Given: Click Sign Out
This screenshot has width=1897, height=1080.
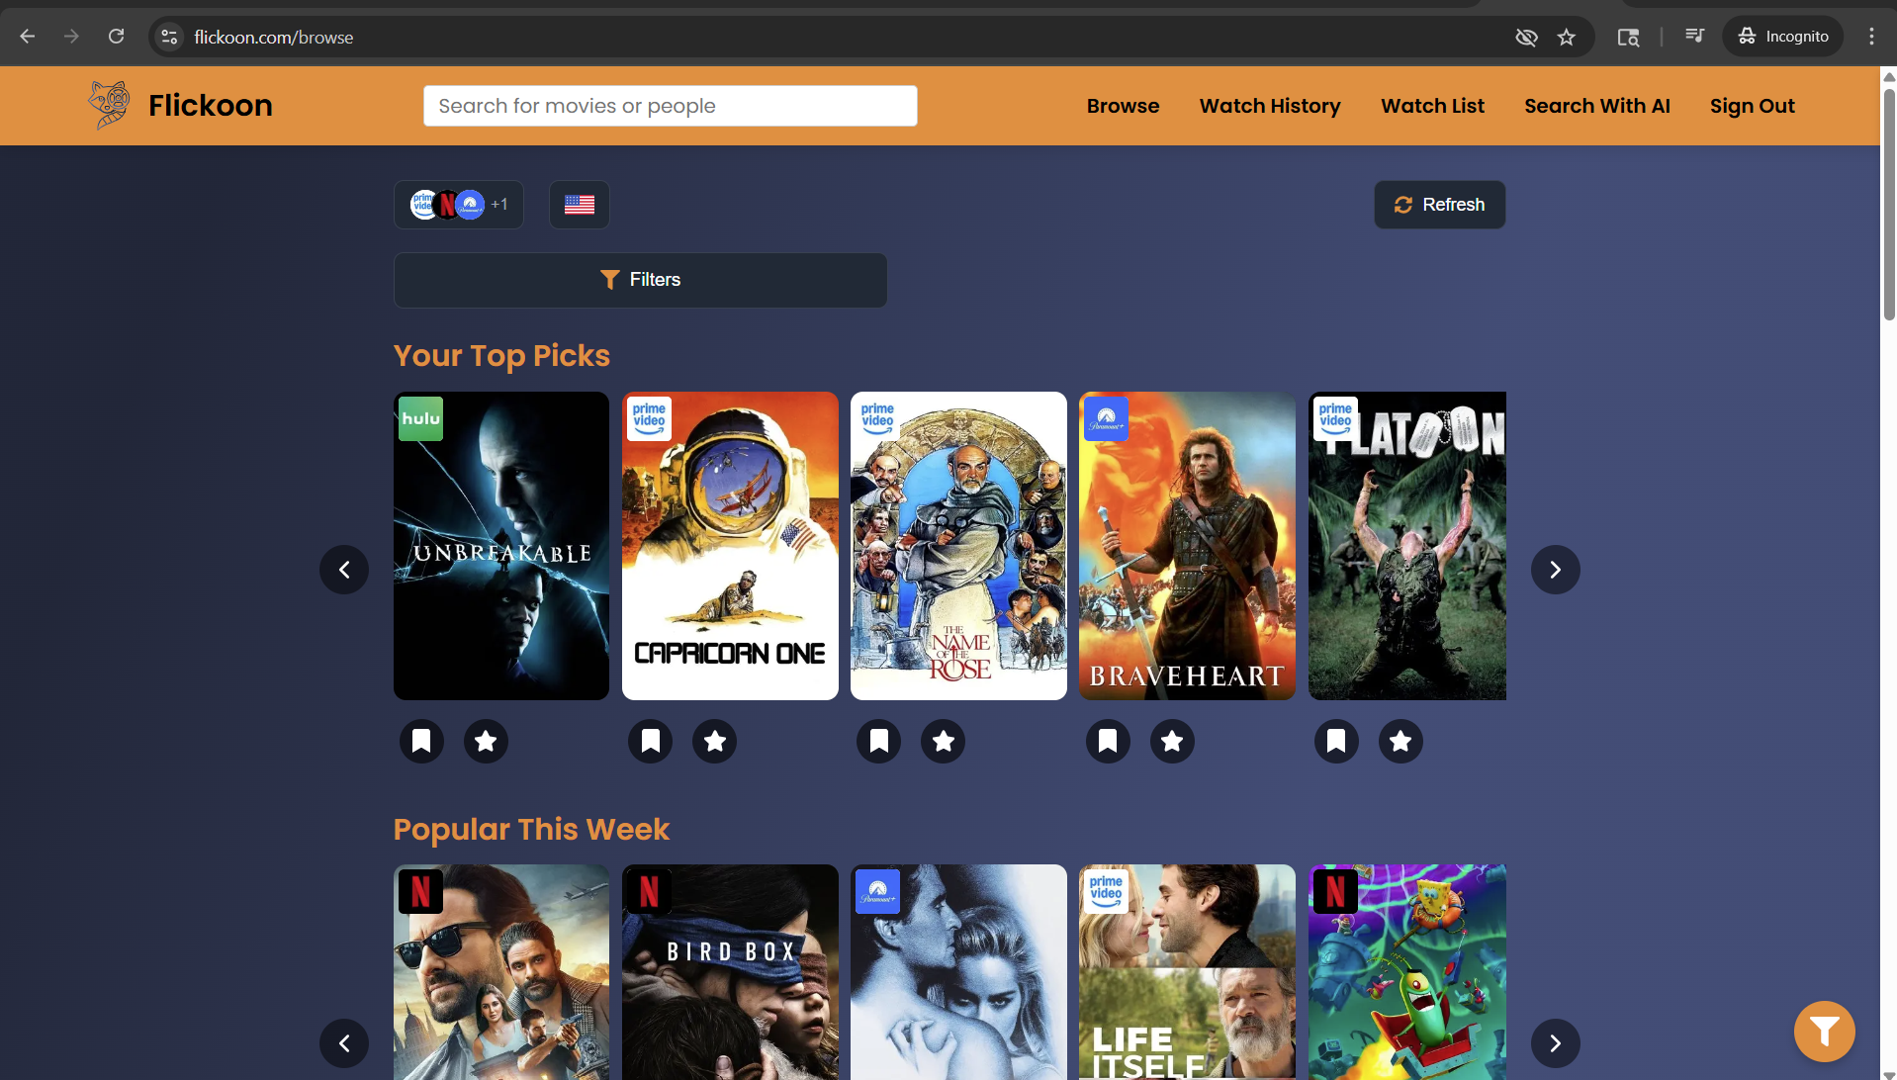Looking at the screenshot, I should click(1752, 106).
